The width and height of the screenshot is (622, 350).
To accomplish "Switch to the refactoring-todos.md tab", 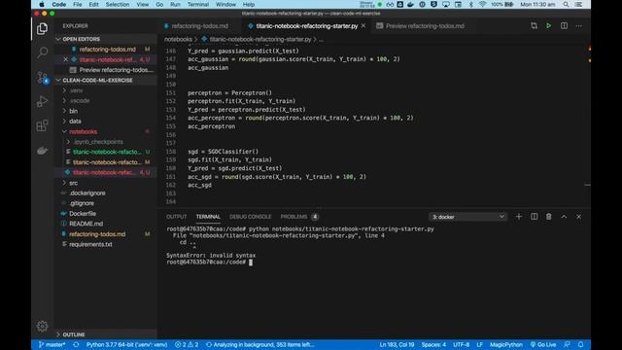I will 199,26.
